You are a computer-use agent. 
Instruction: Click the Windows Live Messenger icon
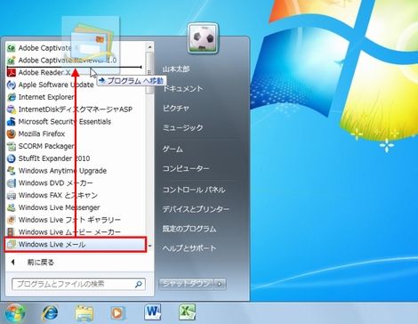pos(12,207)
